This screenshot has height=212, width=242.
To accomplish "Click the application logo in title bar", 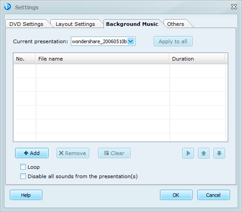I will 8,7.
